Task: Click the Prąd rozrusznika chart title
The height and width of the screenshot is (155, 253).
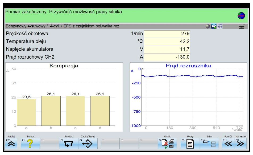Action: click(188, 66)
